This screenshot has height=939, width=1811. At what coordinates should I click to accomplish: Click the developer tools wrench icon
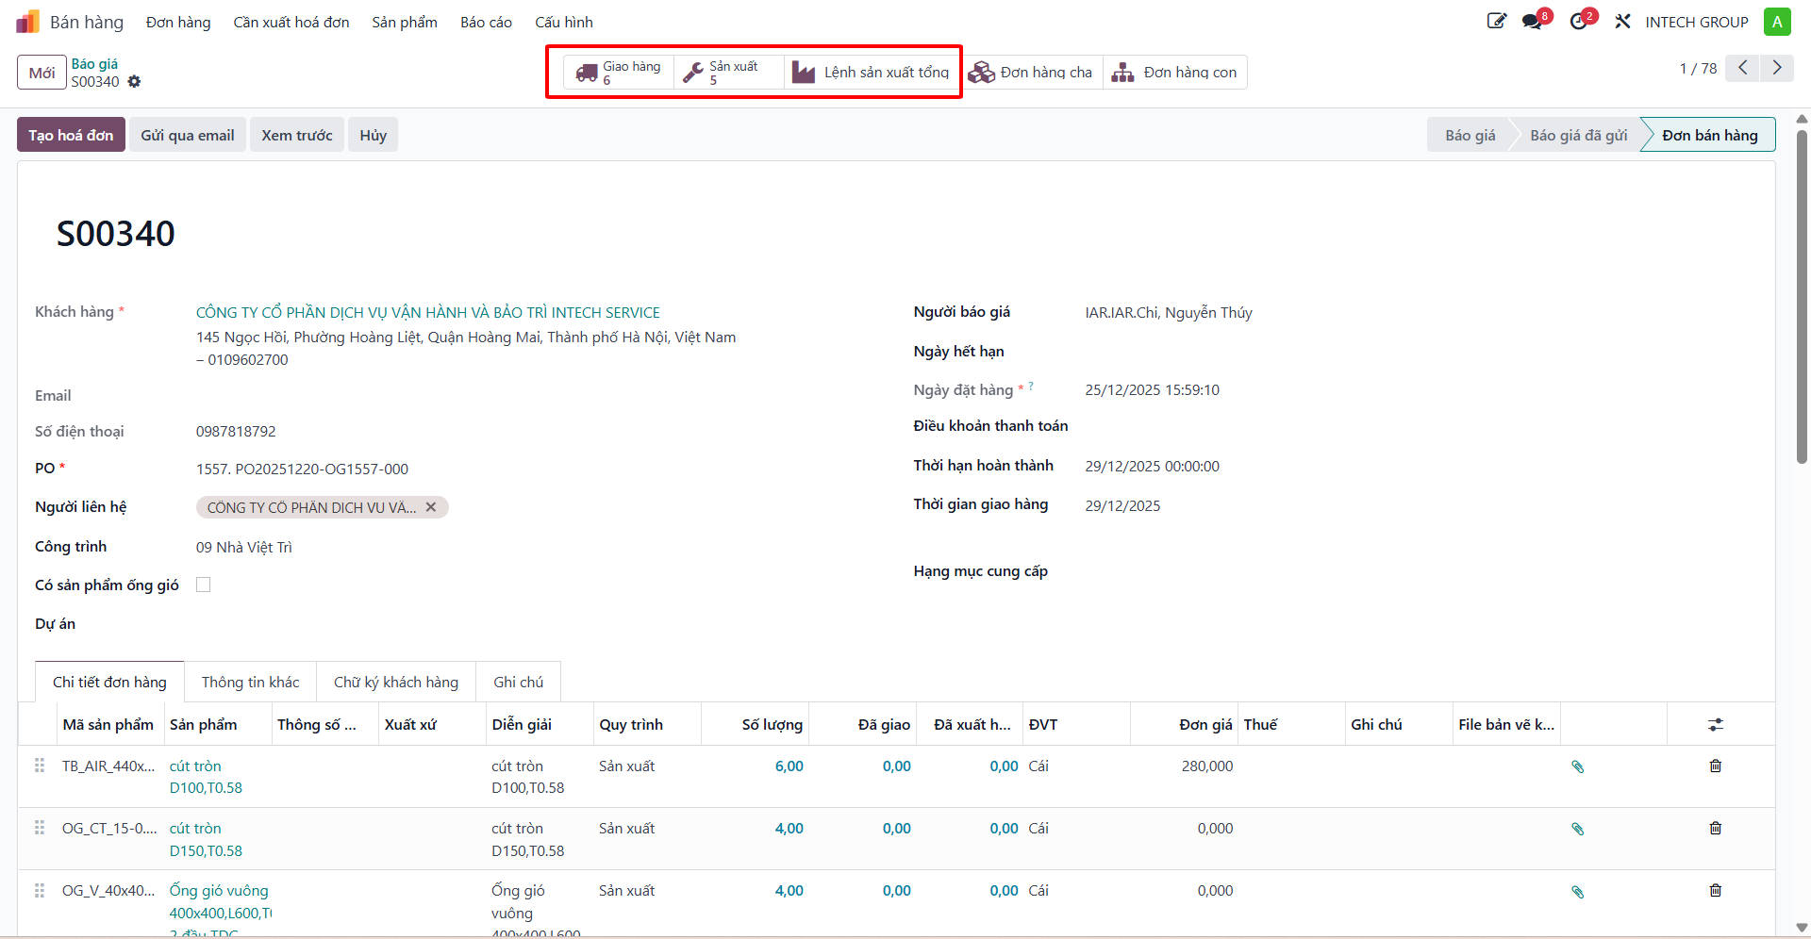(x=1622, y=21)
